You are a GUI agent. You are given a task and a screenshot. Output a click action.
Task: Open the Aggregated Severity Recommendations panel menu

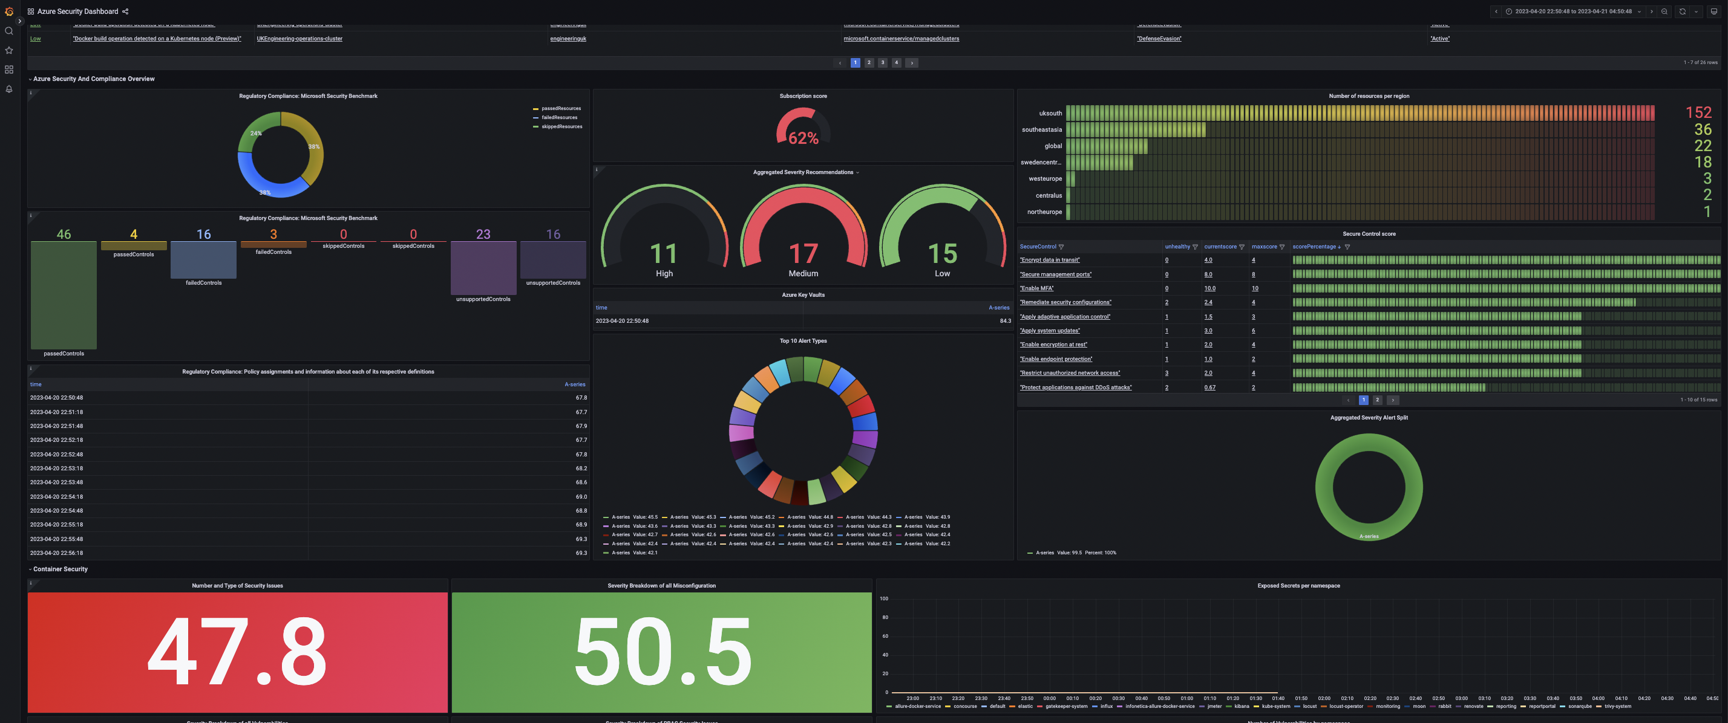[x=857, y=172]
